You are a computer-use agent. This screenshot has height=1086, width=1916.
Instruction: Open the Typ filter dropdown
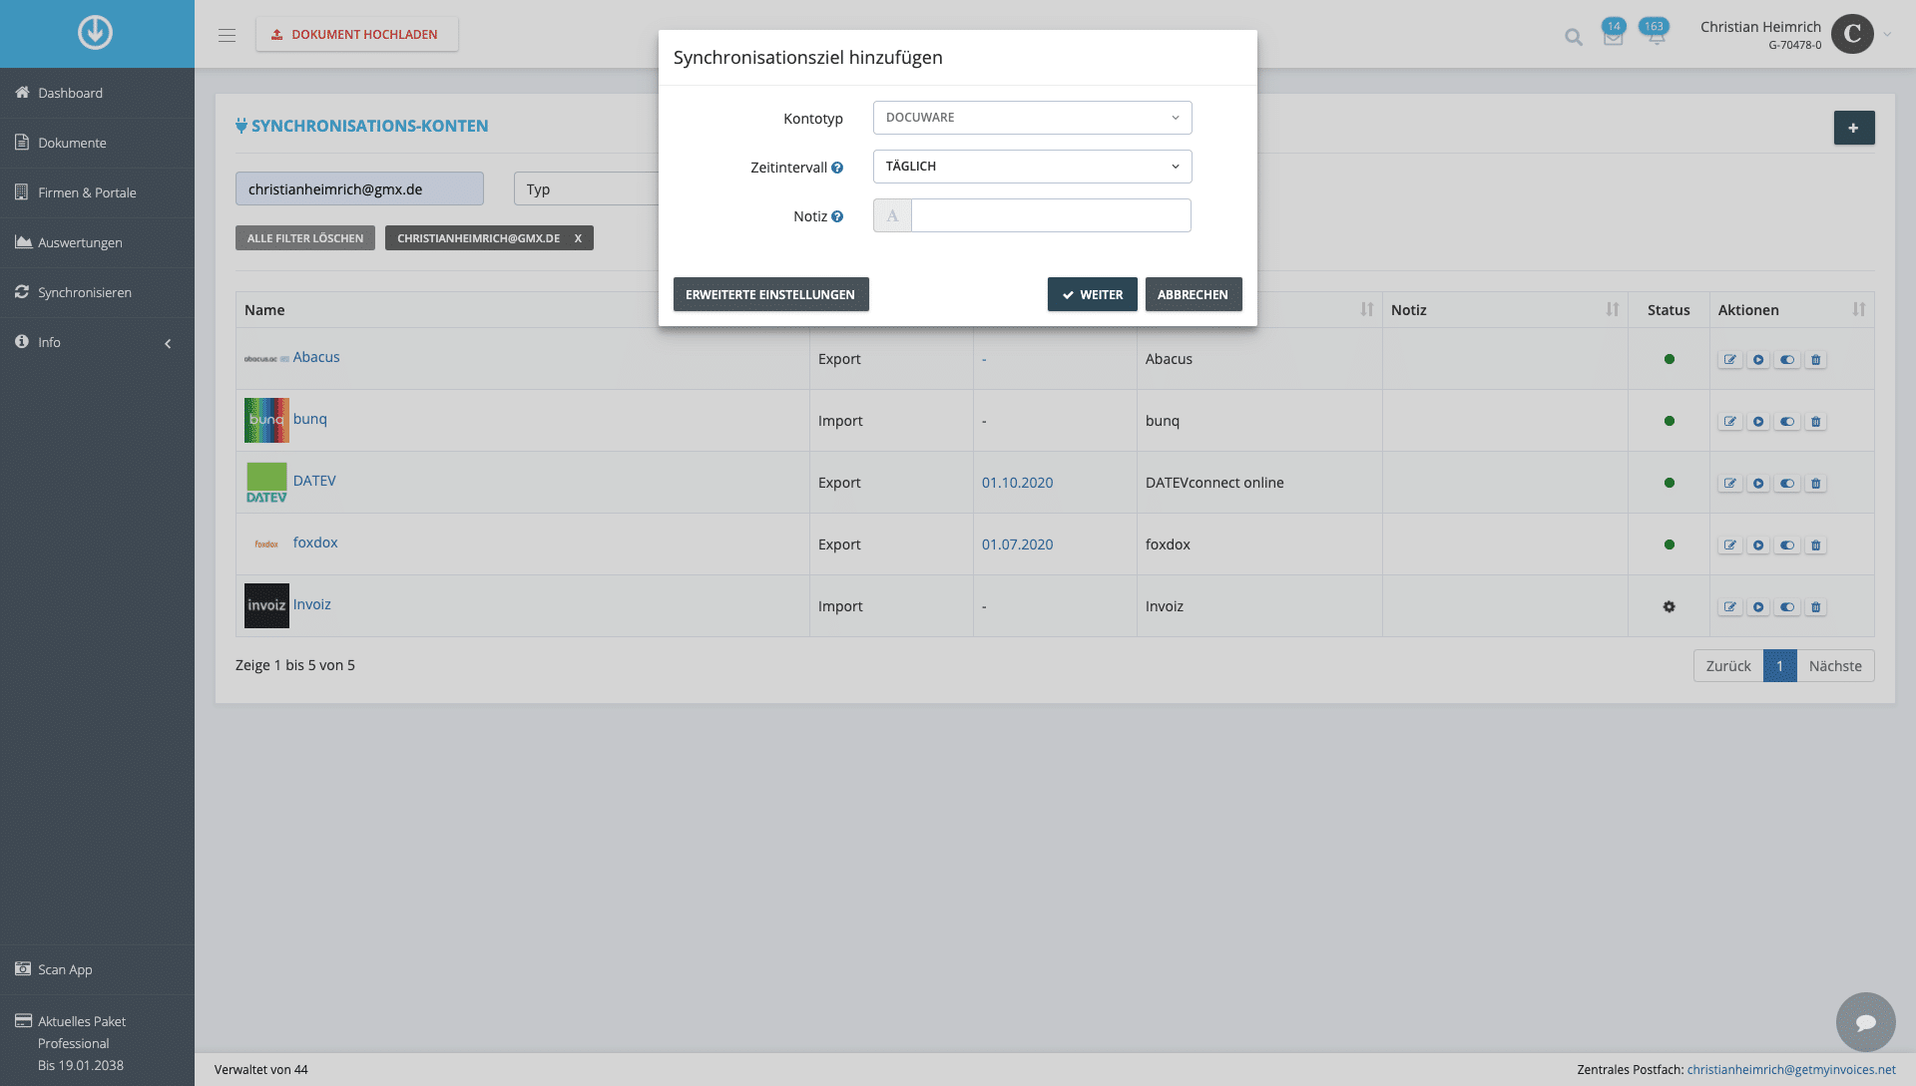[586, 188]
